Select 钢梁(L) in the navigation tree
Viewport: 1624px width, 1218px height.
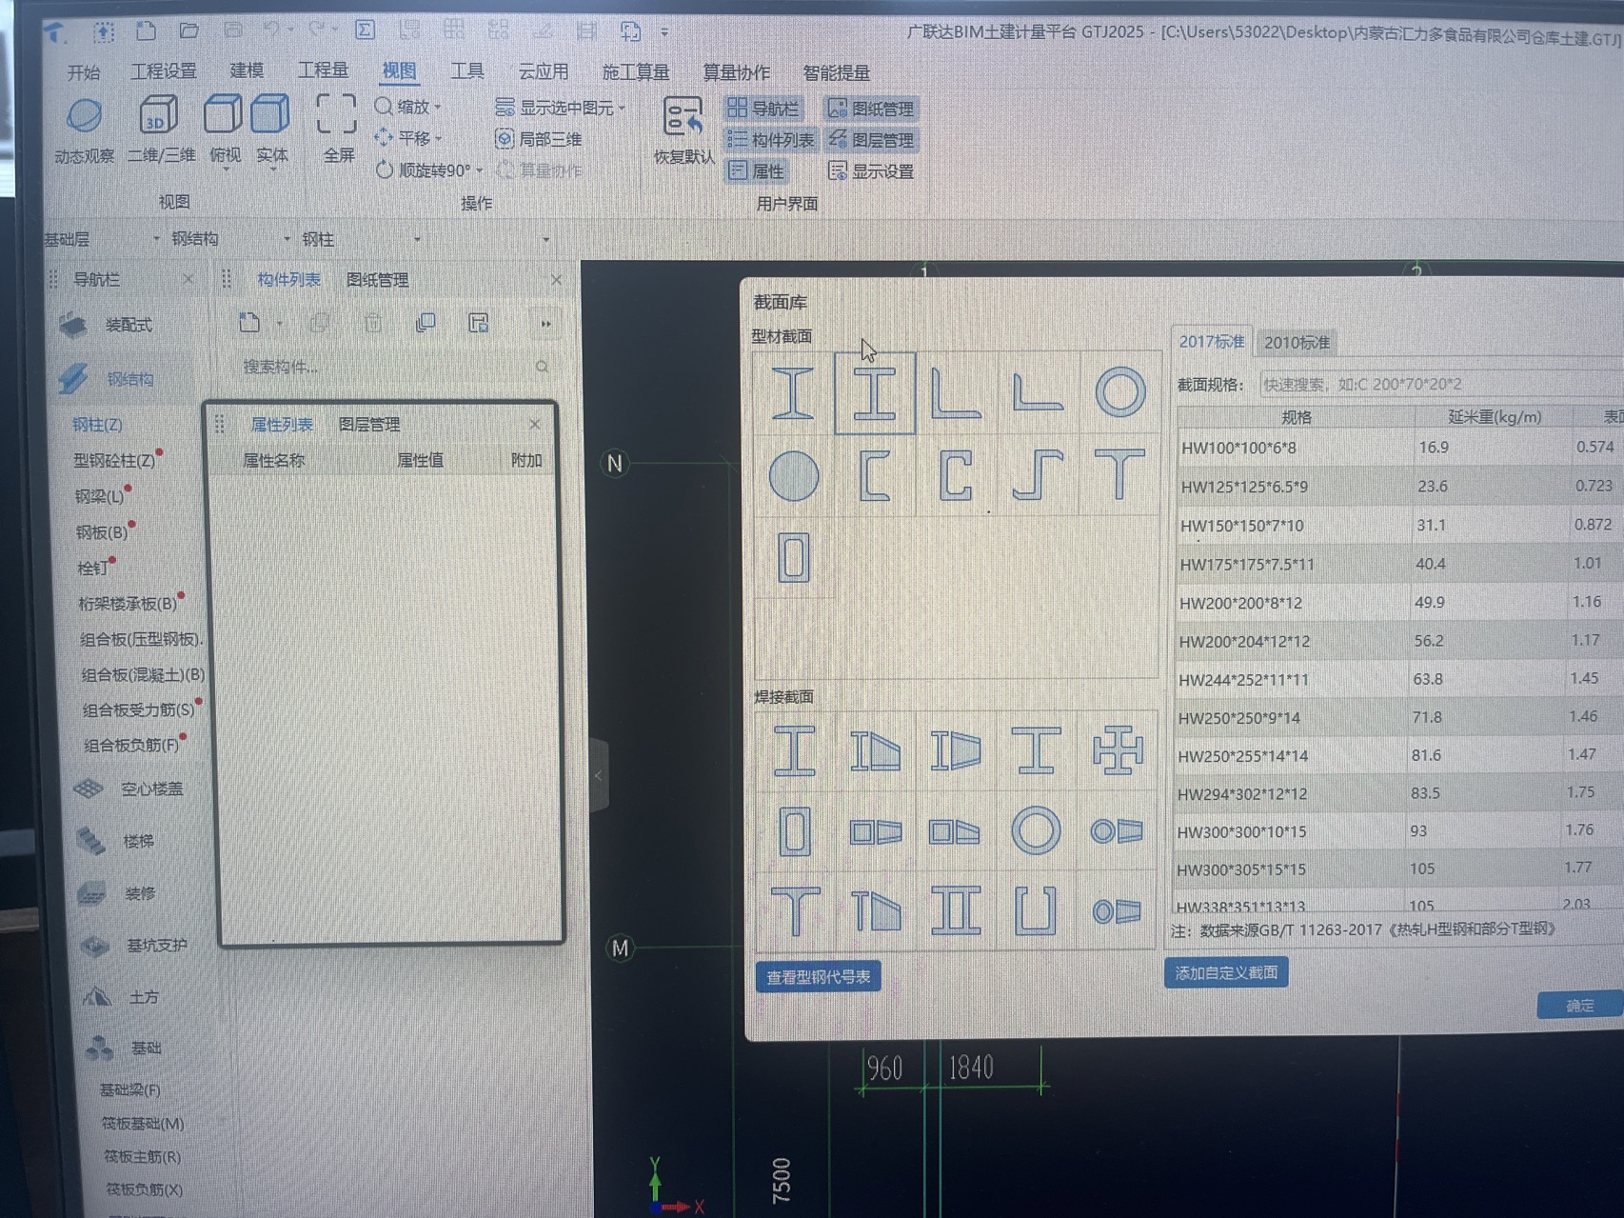[99, 496]
